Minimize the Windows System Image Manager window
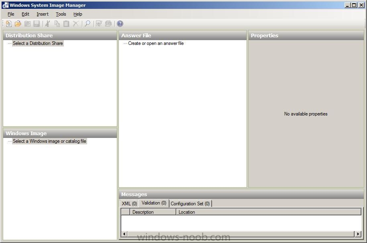 point(347,5)
